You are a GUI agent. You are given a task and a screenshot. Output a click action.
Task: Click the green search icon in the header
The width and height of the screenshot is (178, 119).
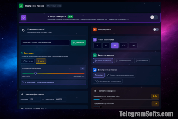click(x=21, y=6)
